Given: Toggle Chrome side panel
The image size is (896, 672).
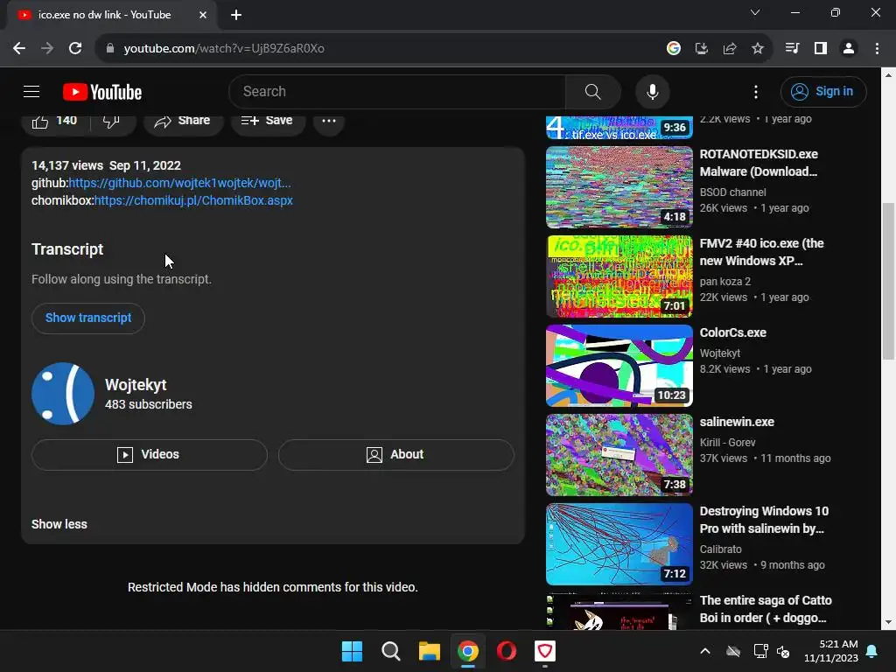Looking at the screenshot, I should (820, 49).
